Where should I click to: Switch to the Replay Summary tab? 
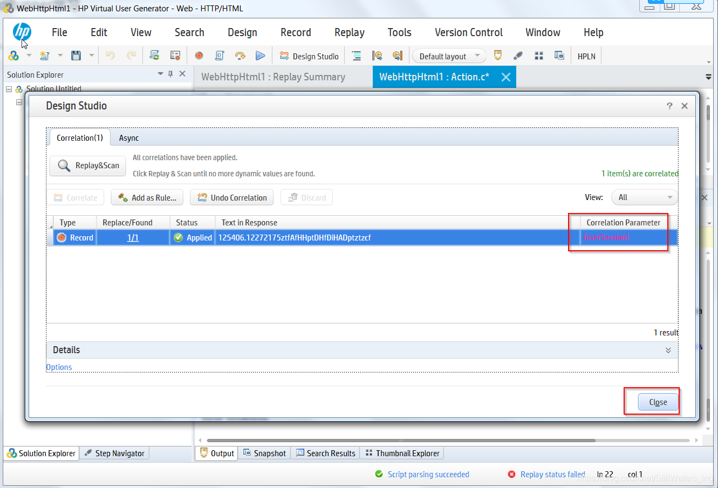(273, 77)
